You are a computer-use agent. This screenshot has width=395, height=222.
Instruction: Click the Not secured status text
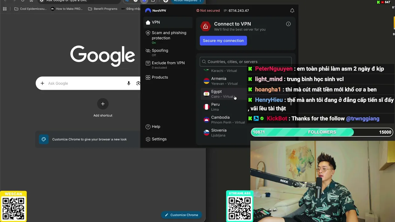coord(210,10)
